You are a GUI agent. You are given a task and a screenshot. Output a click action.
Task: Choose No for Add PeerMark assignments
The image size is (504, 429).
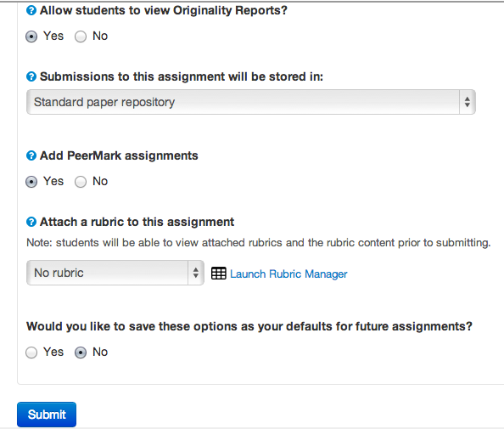click(81, 182)
